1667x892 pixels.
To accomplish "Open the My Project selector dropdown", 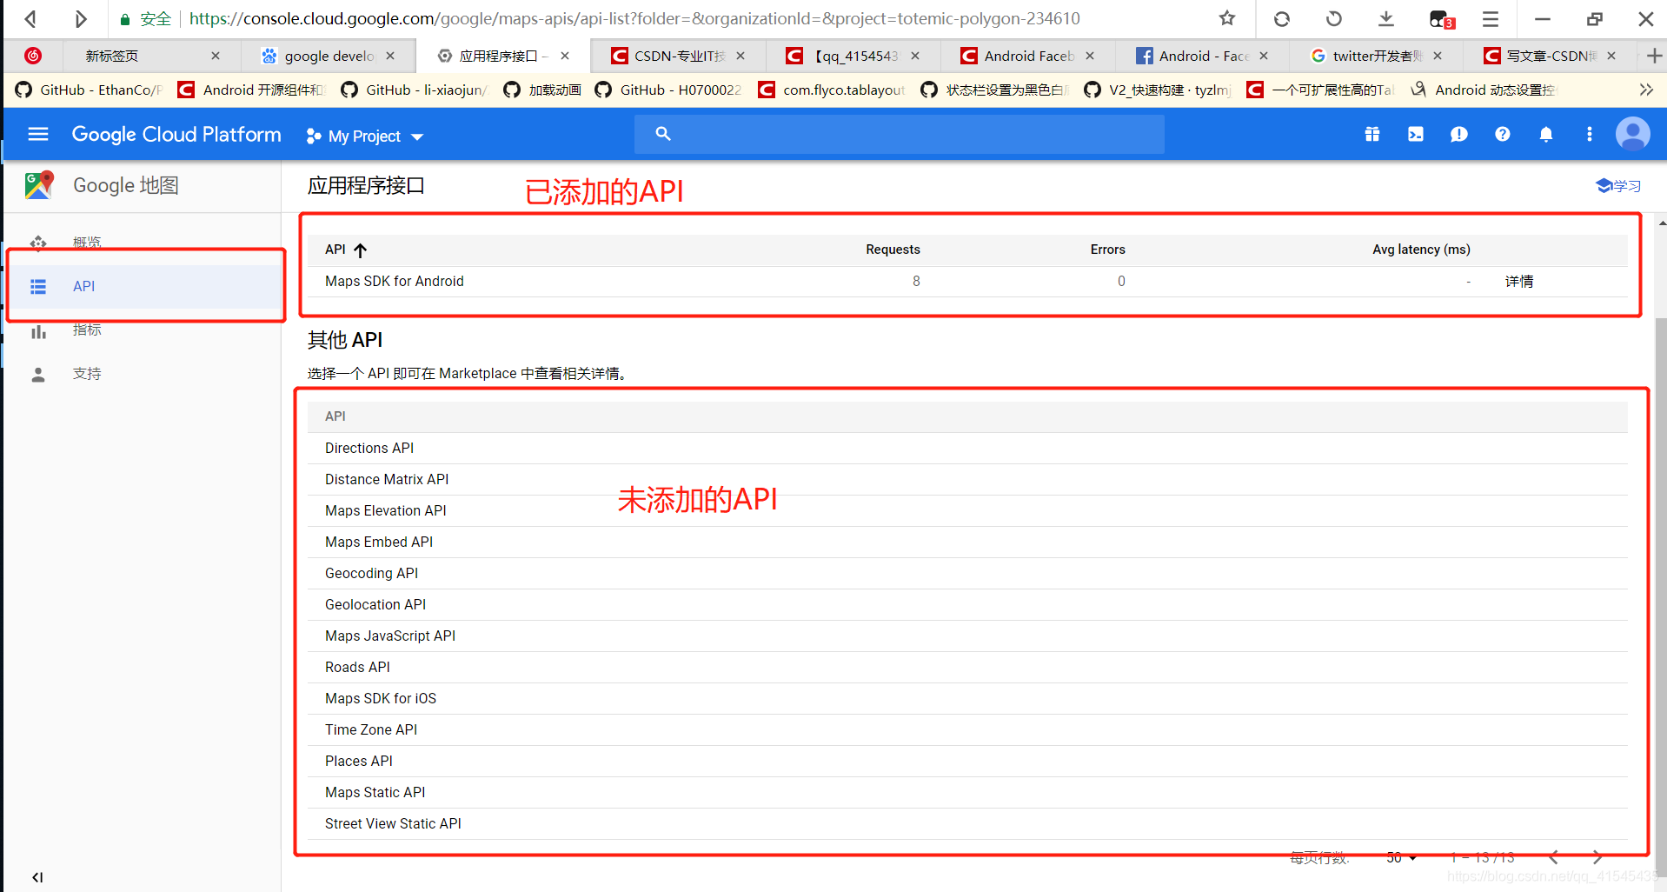I will (x=364, y=136).
